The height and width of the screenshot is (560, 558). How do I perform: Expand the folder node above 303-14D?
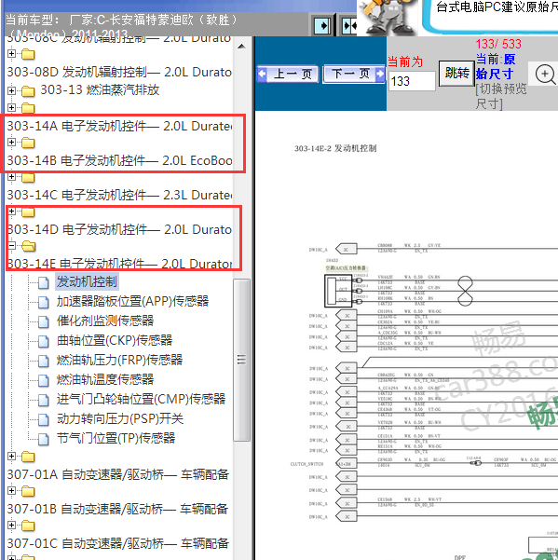click(11, 212)
